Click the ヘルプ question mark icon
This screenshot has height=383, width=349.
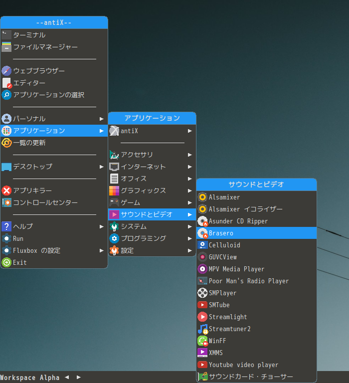point(6,226)
